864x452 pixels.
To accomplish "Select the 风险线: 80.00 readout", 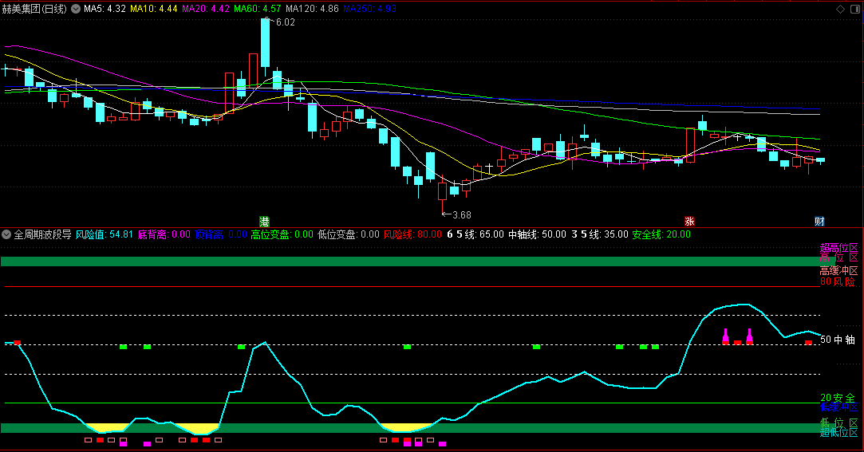I will [x=412, y=234].
